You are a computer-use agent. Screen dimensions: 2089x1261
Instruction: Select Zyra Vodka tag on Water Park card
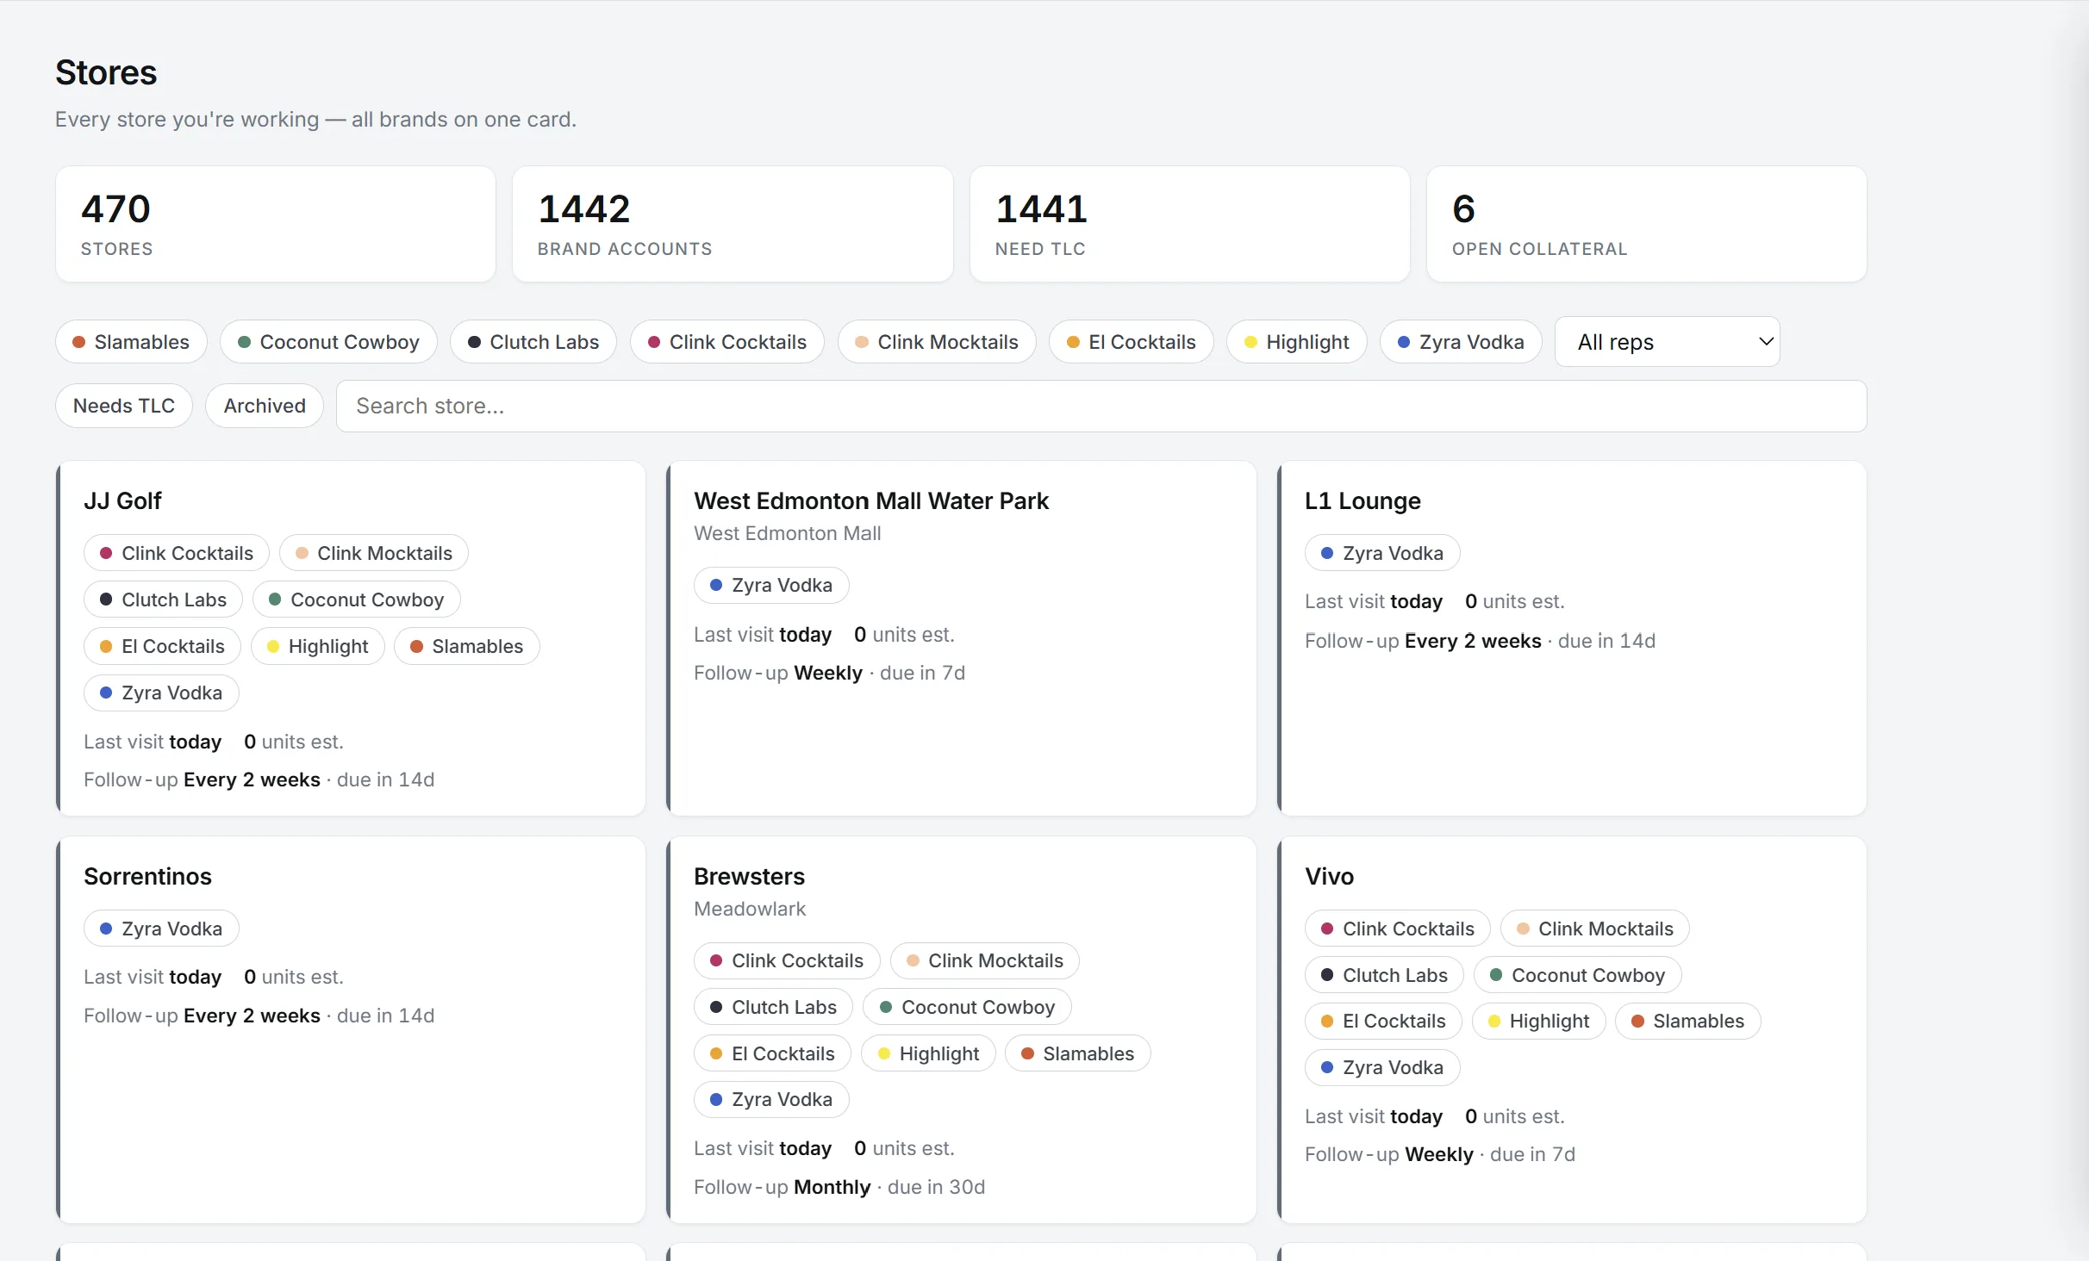771,585
